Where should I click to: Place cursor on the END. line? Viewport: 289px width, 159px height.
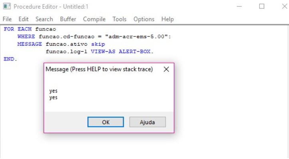10,59
